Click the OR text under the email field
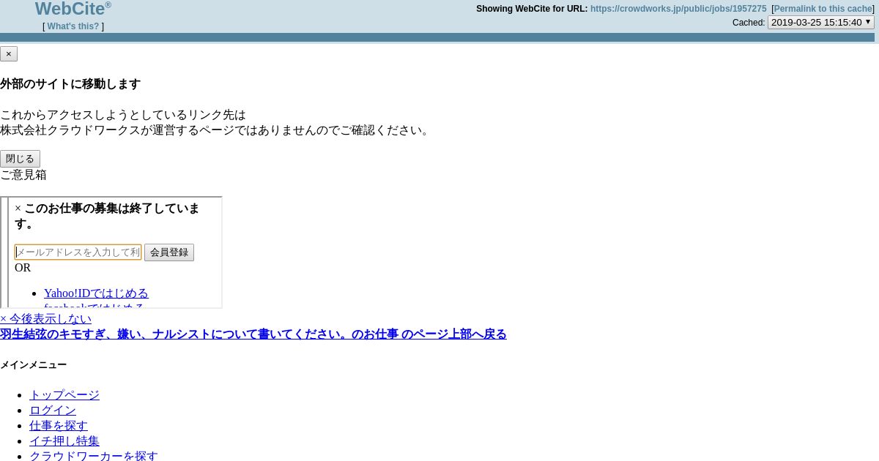Image resolution: width=879 pixels, height=461 pixels. 23,268
